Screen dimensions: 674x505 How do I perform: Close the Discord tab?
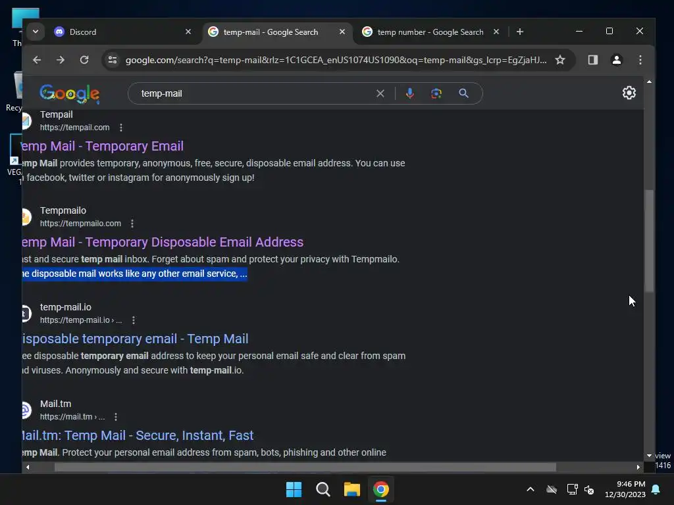[x=188, y=32]
